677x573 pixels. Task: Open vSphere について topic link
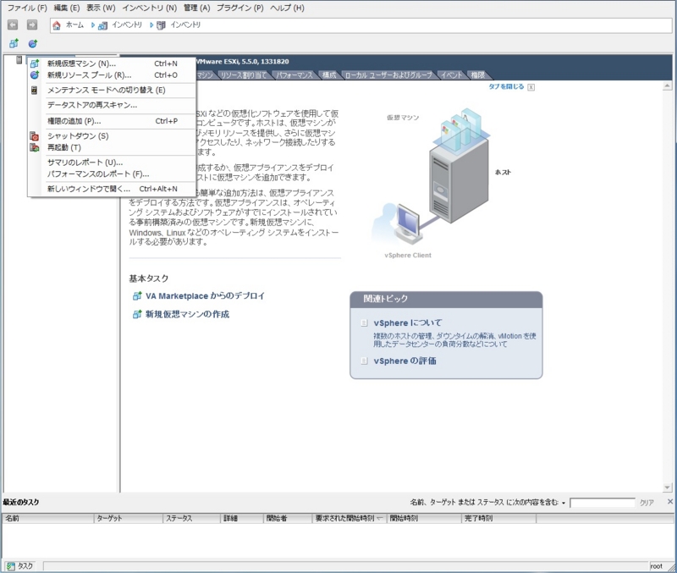pos(408,323)
